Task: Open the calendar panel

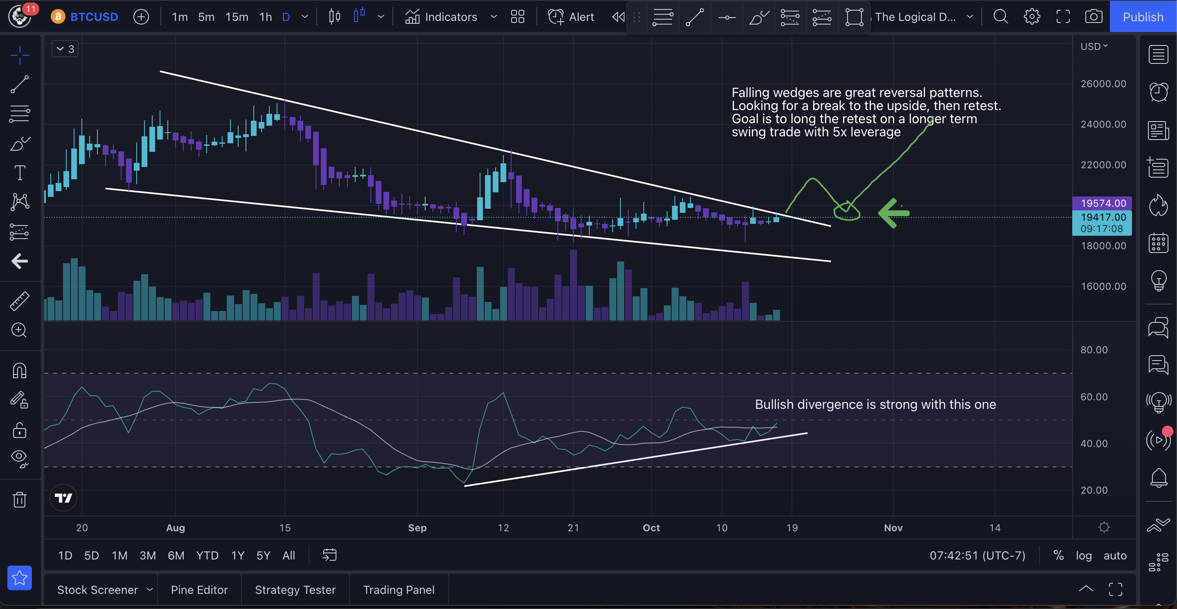Action: coord(1158,243)
